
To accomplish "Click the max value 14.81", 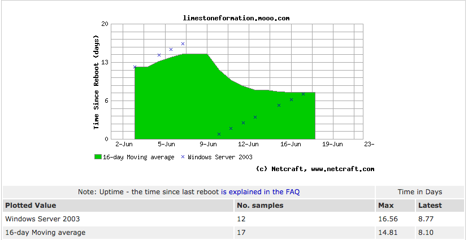I will pos(388,233).
